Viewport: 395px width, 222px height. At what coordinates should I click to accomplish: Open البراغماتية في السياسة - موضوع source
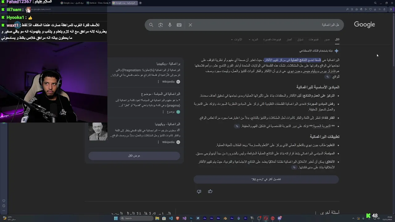[x=160, y=94]
